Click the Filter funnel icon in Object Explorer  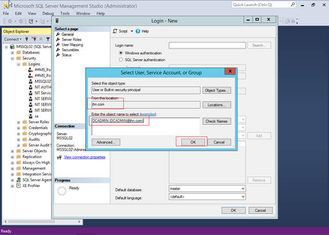(48, 39)
